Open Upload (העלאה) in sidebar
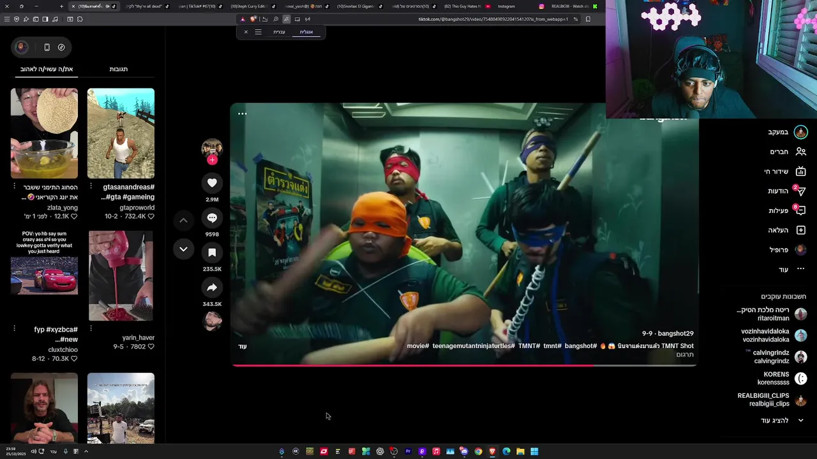Viewport: 817px width, 459px height. click(787, 230)
